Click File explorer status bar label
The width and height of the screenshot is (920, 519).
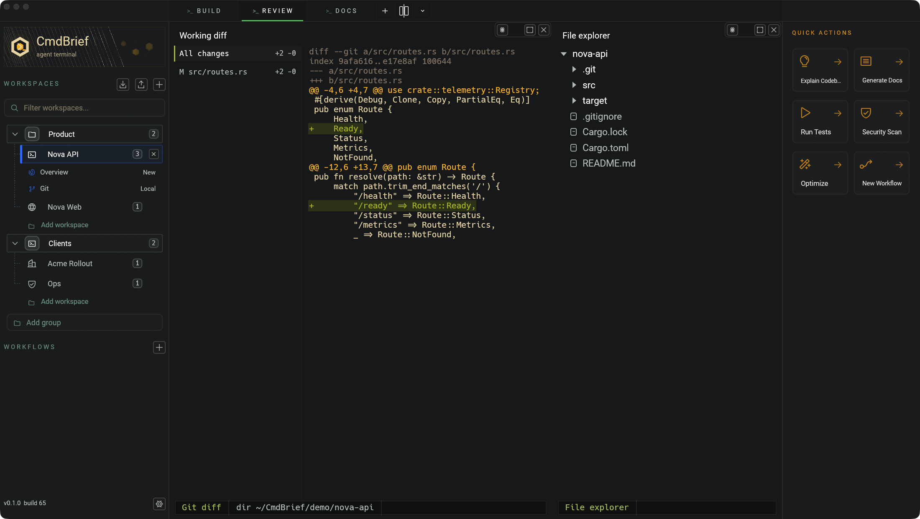point(597,507)
